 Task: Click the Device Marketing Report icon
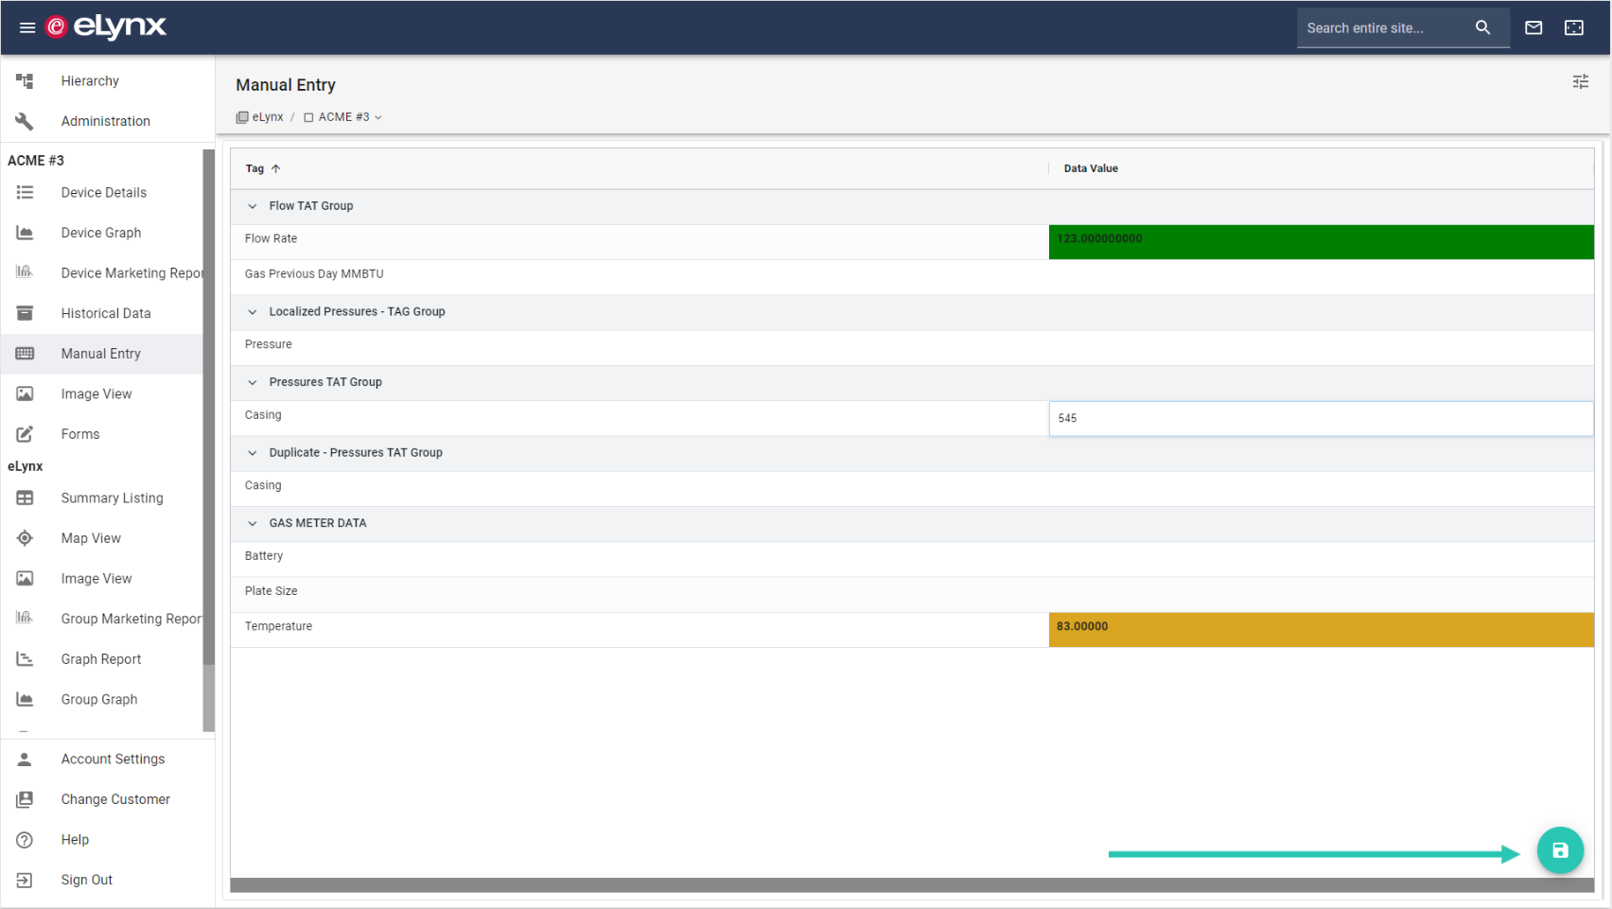click(25, 272)
